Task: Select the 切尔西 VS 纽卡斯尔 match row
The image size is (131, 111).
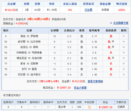Action: point(65,75)
